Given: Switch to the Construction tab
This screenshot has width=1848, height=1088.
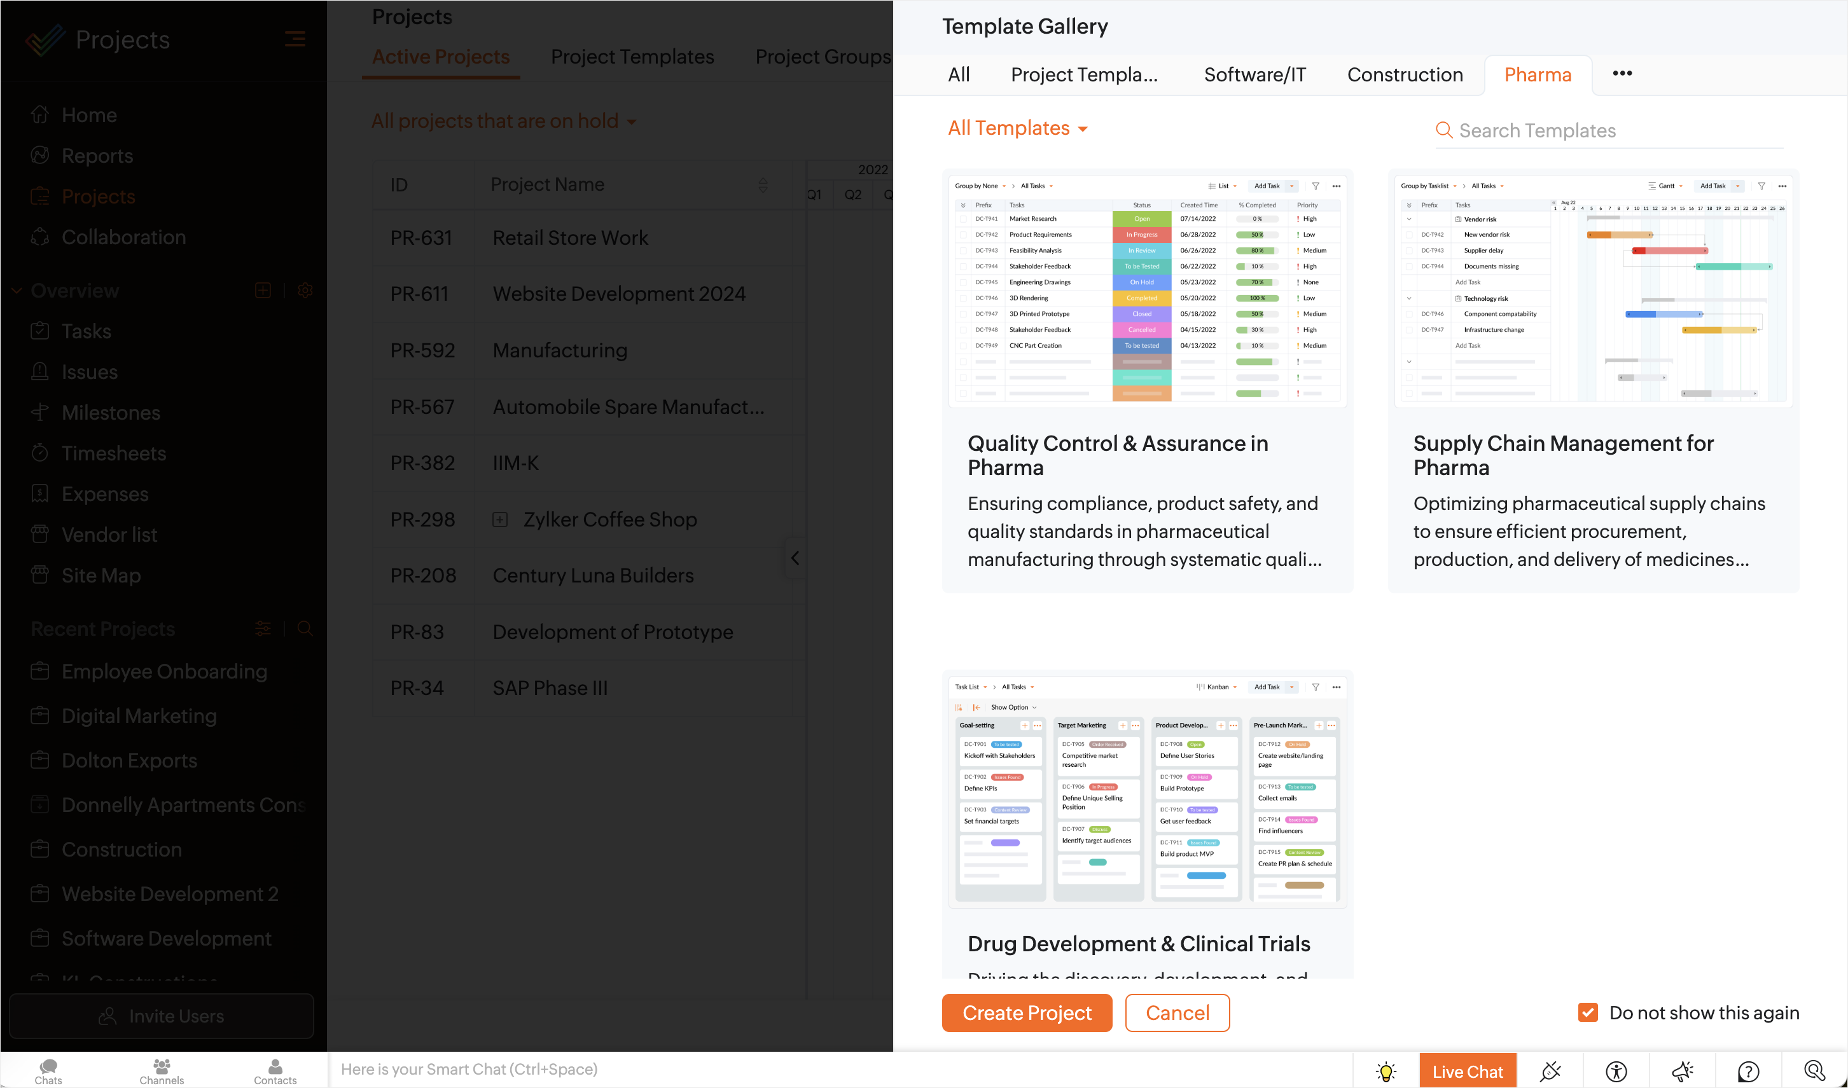Looking at the screenshot, I should [x=1405, y=75].
